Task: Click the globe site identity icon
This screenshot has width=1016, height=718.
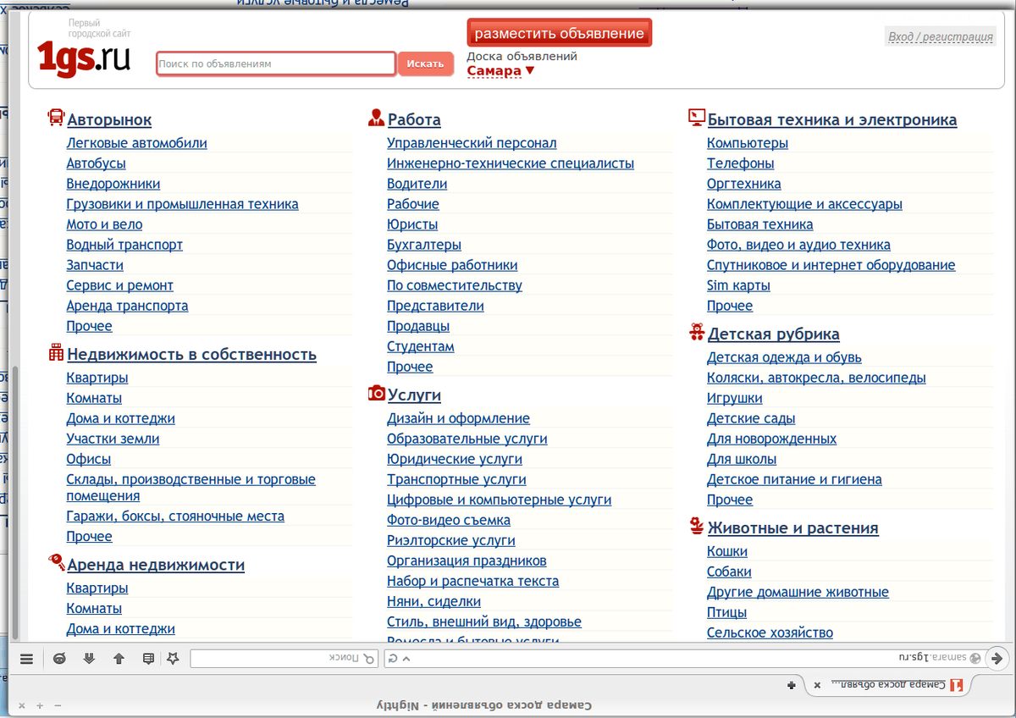Action: coord(975,658)
